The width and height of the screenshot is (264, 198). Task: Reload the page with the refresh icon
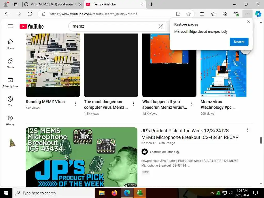point(30,14)
